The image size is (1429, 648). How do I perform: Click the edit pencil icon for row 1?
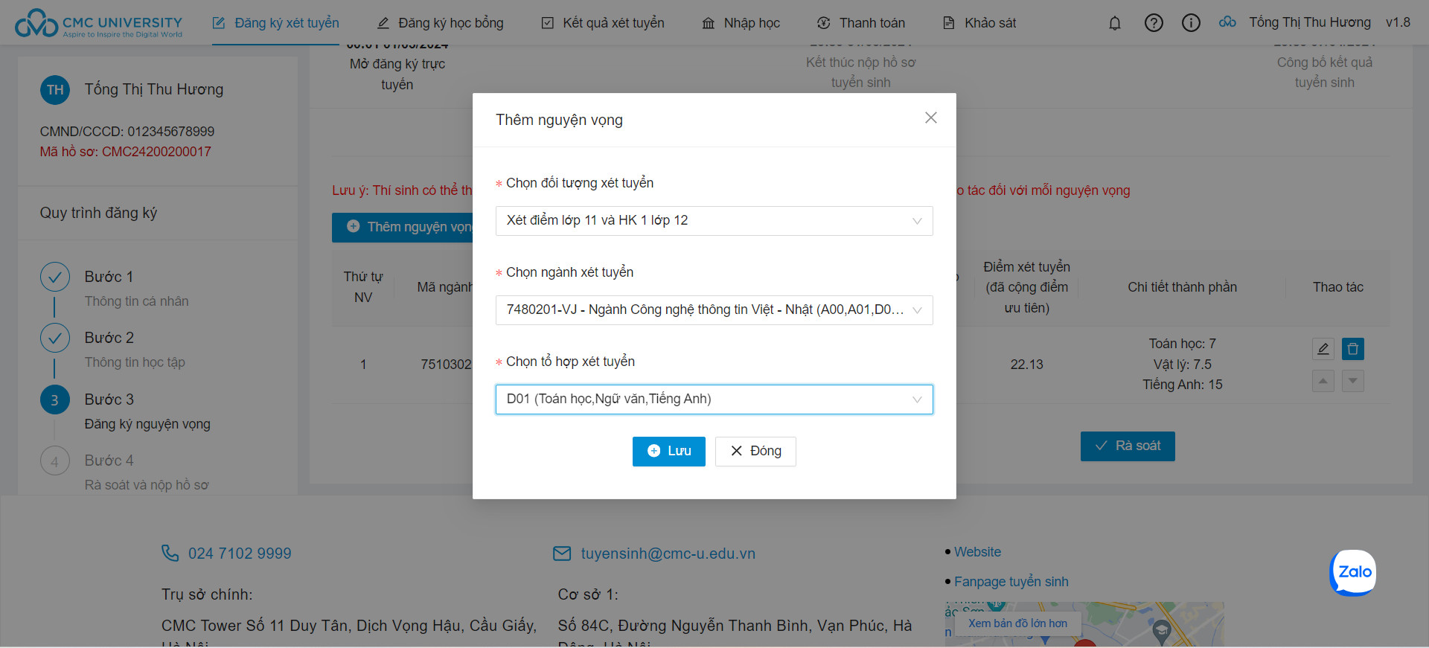pyautogui.click(x=1323, y=348)
